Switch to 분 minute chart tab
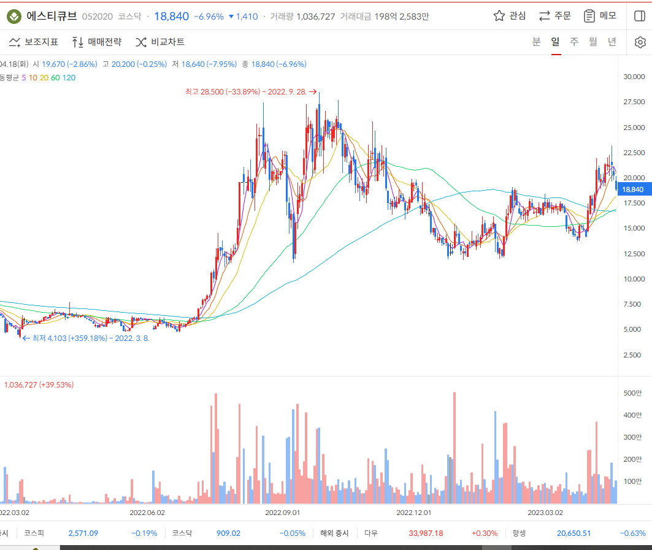Screen dimensions: 652x550 coord(537,42)
